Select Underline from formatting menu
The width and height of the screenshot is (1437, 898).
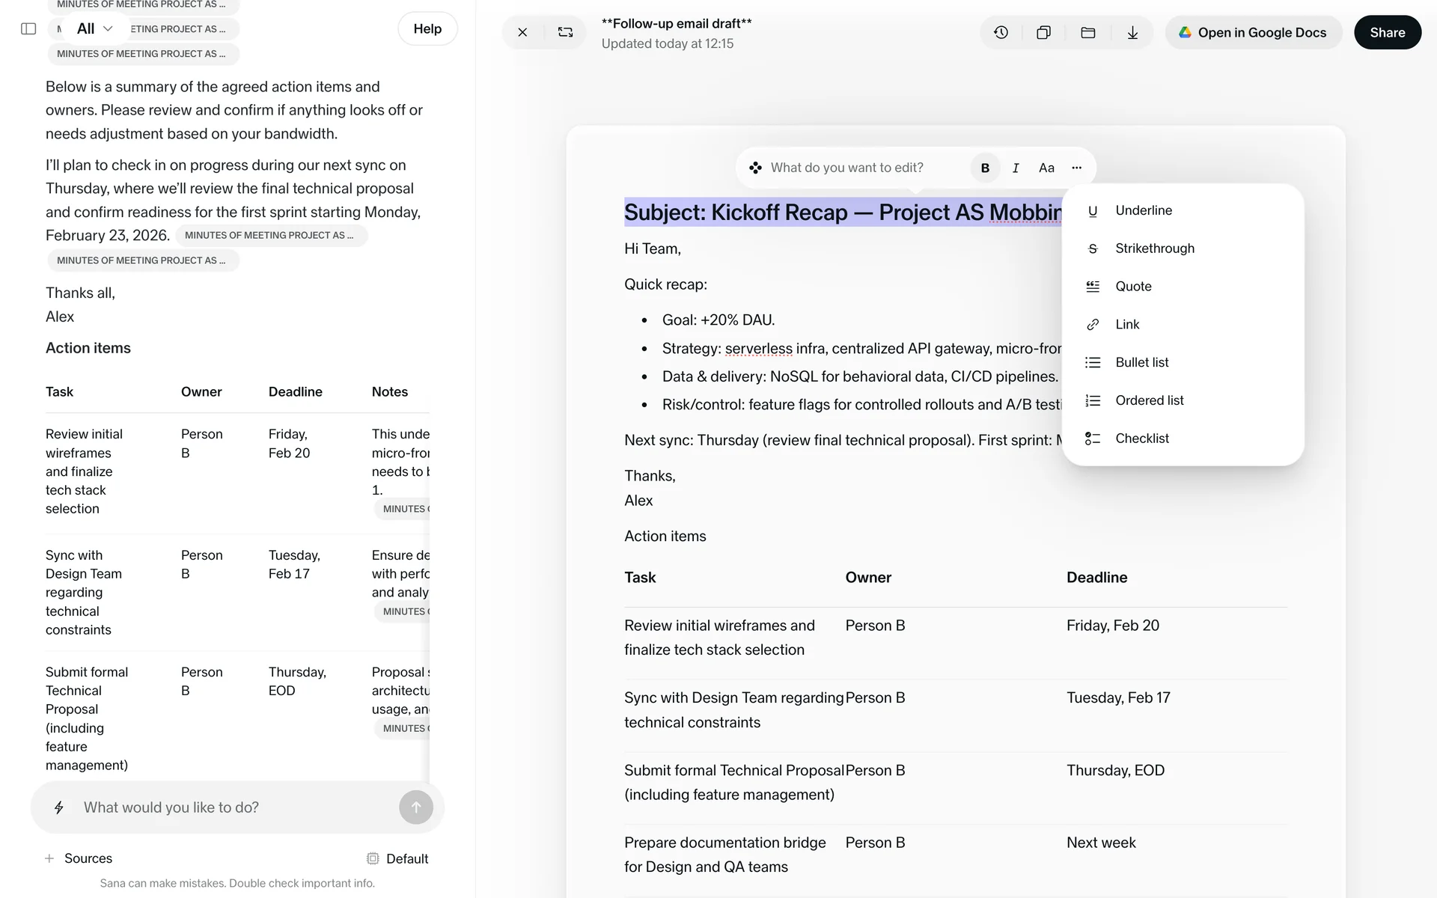click(1143, 210)
